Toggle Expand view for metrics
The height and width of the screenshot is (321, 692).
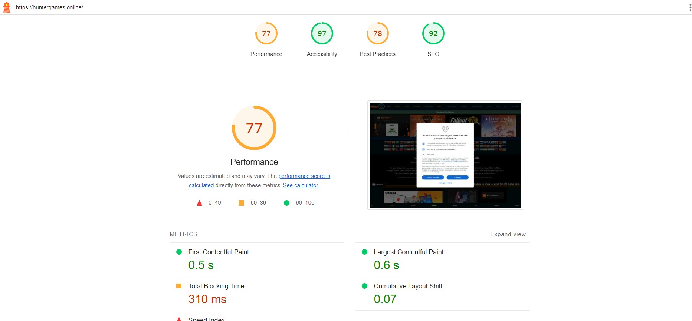pyautogui.click(x=508, y=234)
